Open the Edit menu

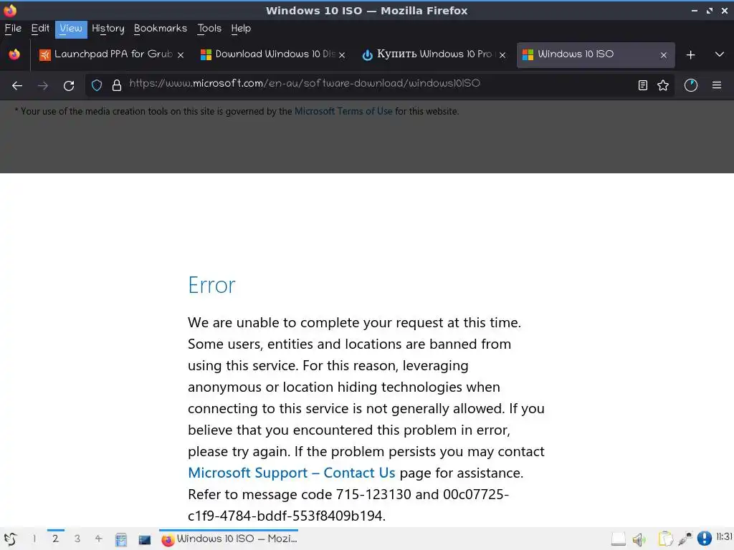(x=40, y=29)
